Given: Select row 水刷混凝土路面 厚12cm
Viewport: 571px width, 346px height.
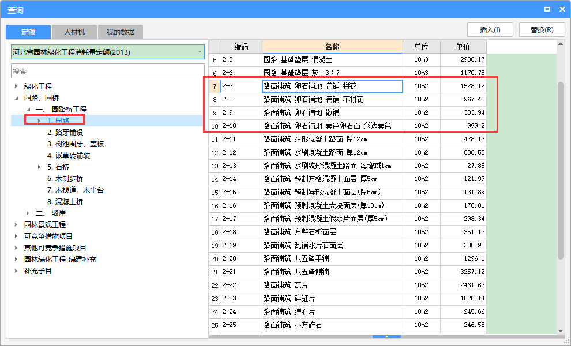Looking at the screenshot, I should (x=348, y=153).
